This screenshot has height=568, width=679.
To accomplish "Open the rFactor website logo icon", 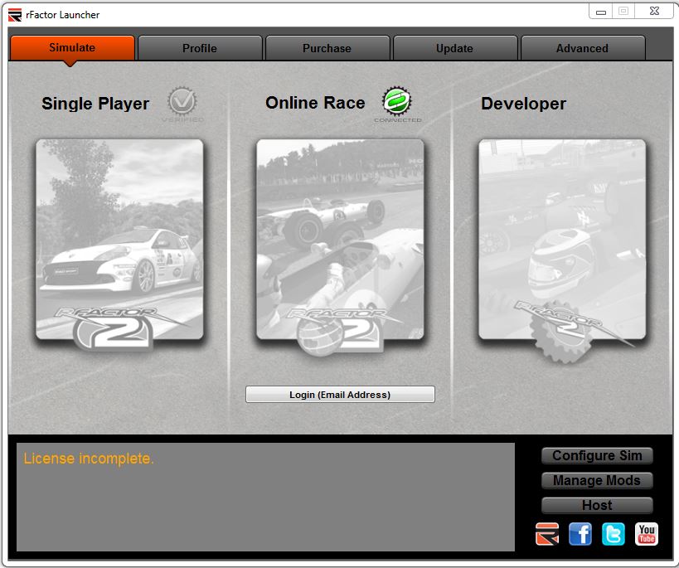I will [547, 534].
